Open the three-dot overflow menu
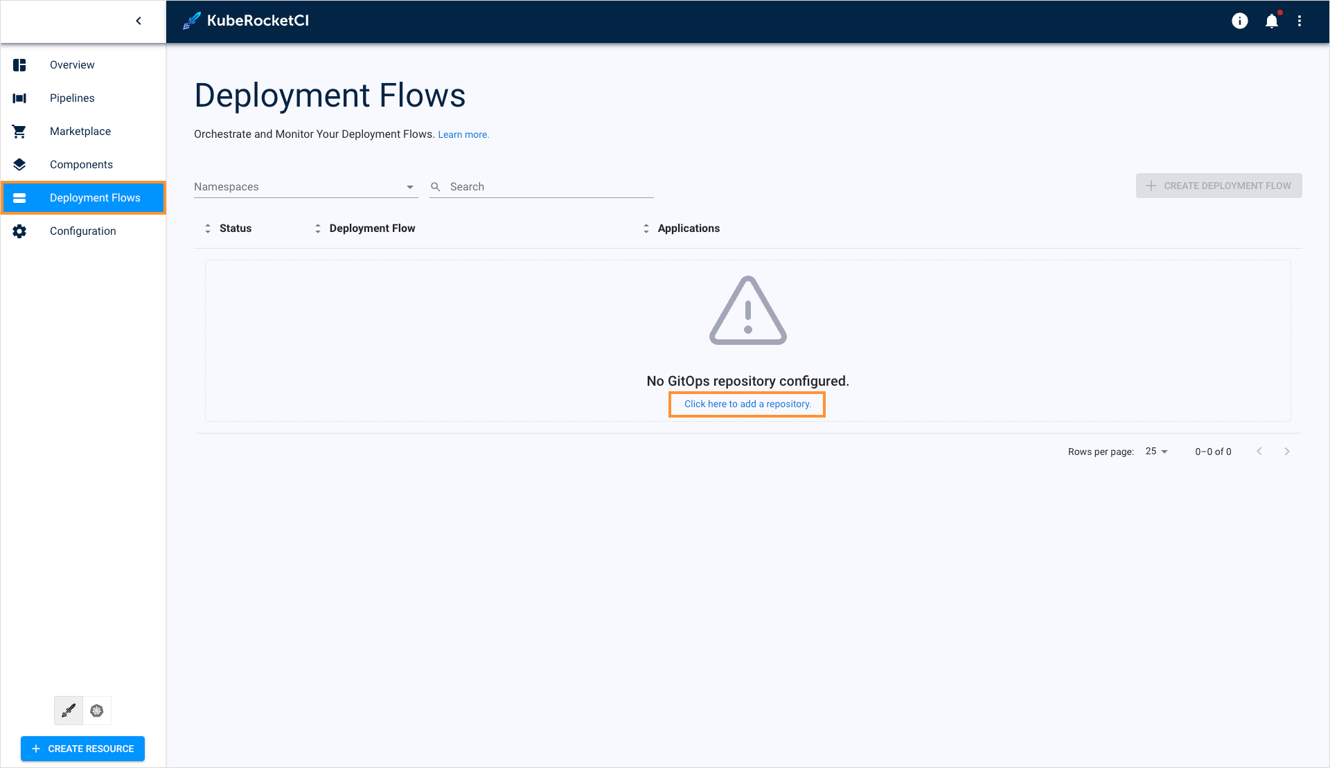 pyautogui.click(x=1300, y=21)
